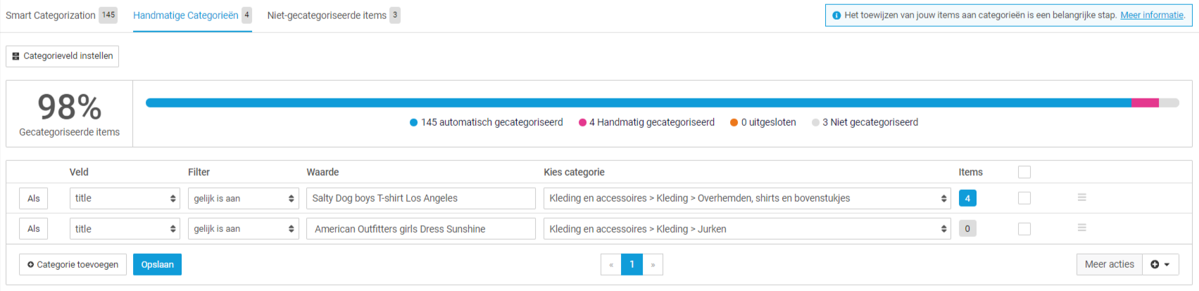
Task: Follow the Meer informatie link
Action: pyautogui.click(x=1152, y=15)
